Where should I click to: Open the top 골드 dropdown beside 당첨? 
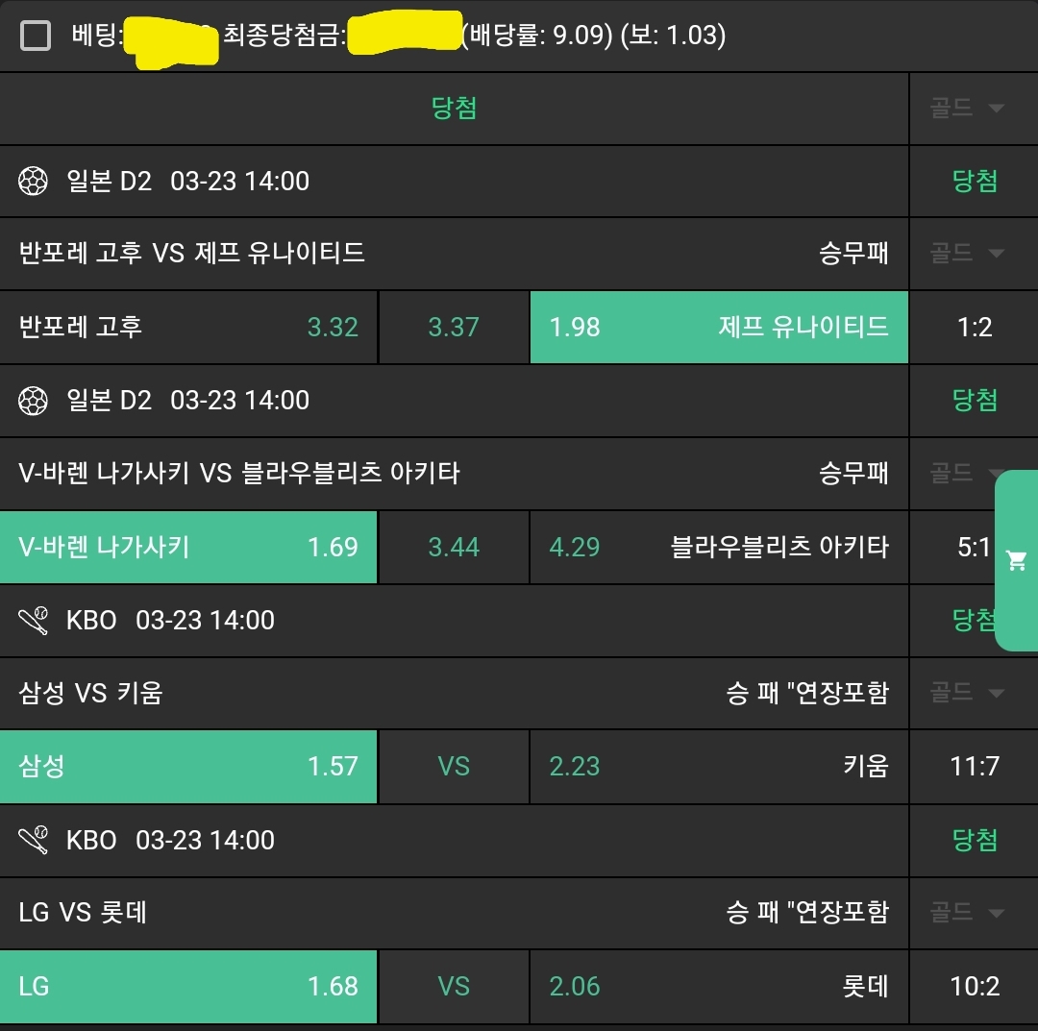coord(967,108)
